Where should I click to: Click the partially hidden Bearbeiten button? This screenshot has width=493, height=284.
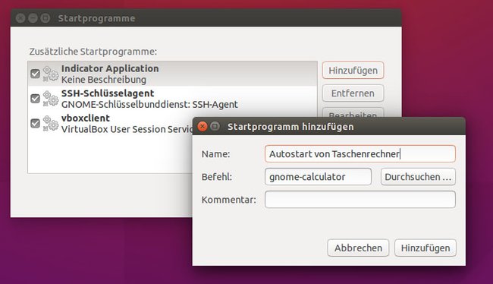point(353,112)
